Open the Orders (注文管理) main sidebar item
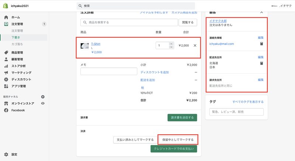 pyautogui.click(x=17, y=24)
